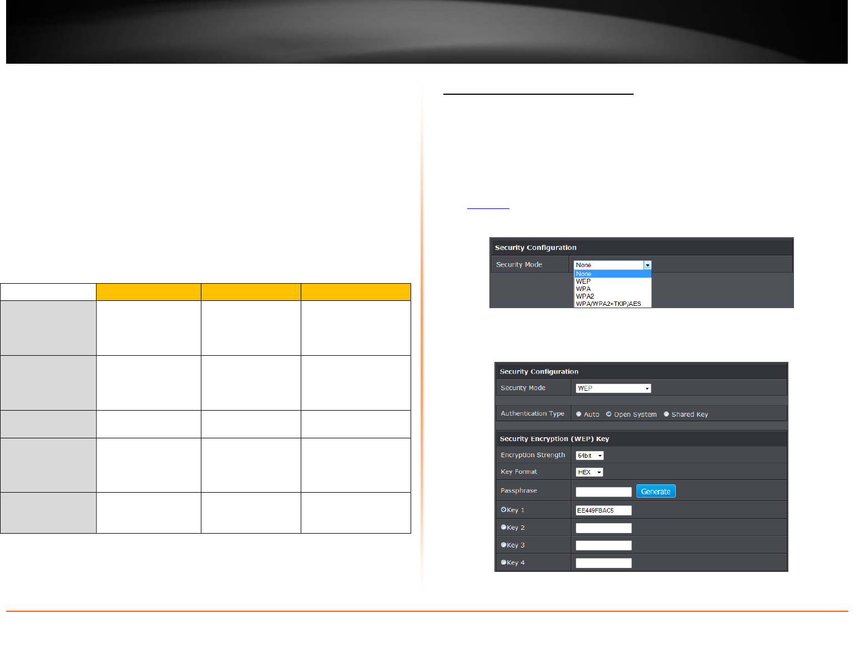Click the Passphrase label
Image resolution: width=860 pixels, height=665 pixels.
(519, 490)
